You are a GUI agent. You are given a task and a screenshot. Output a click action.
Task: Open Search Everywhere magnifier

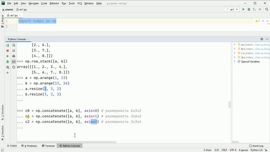[267, 9]
